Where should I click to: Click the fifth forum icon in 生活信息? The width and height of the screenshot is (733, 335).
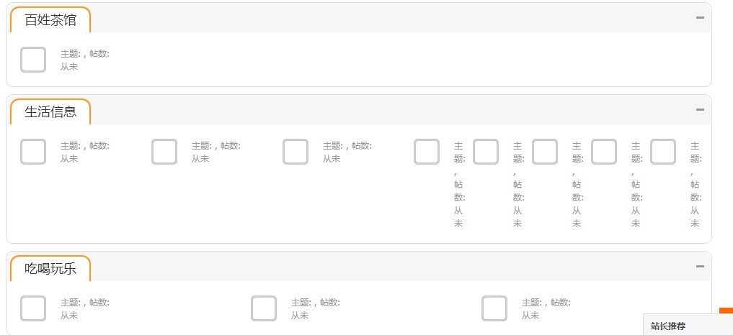486,152
